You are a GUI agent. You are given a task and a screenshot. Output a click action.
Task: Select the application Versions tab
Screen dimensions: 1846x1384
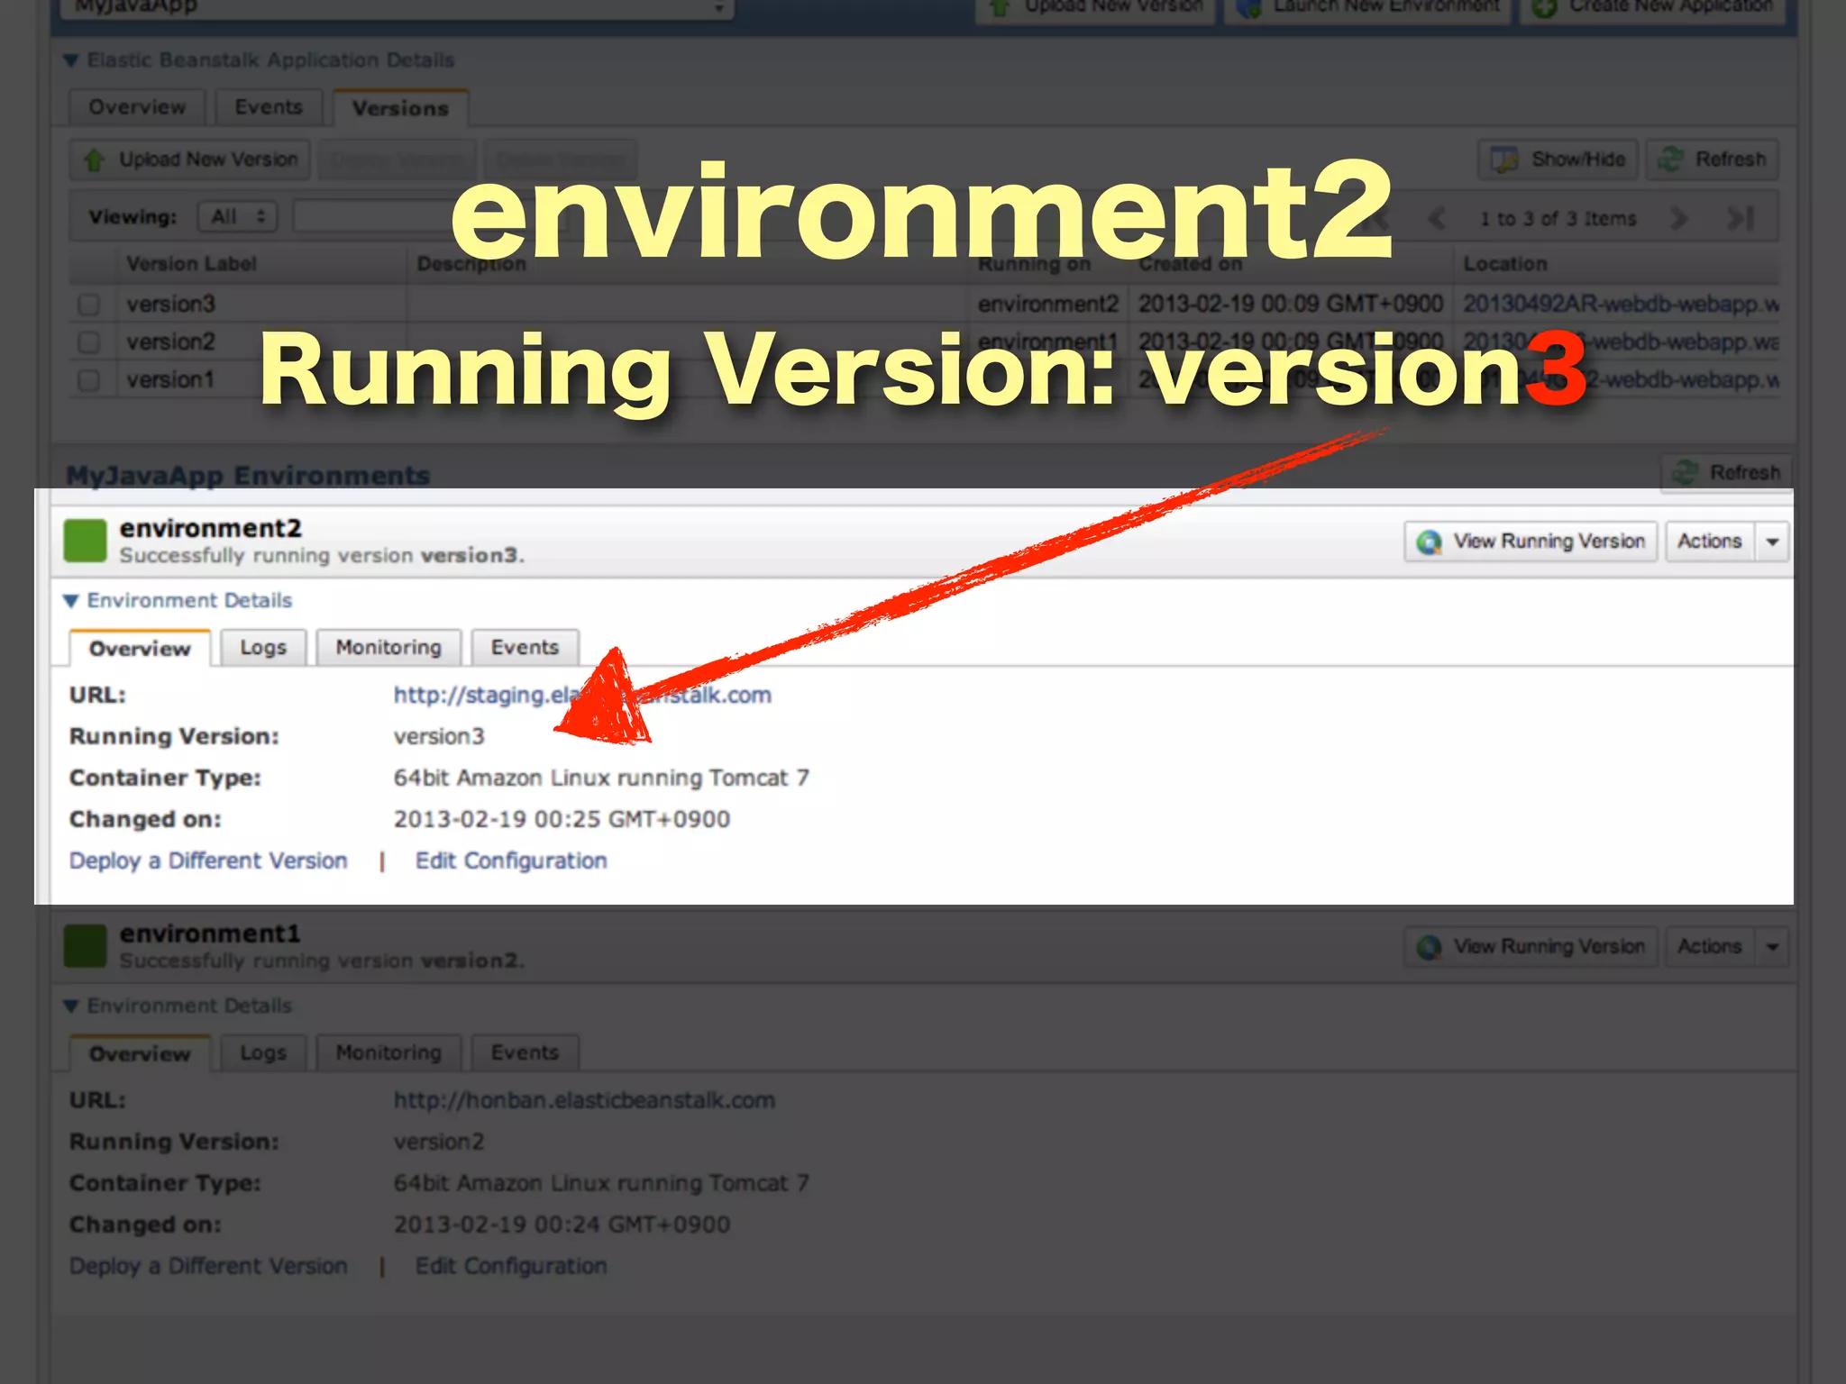pyautogui.click(x=400, y=108)
